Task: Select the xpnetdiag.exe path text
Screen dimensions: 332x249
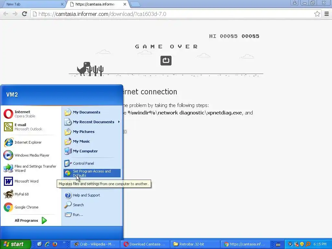Action: click(x=185, y=113)
